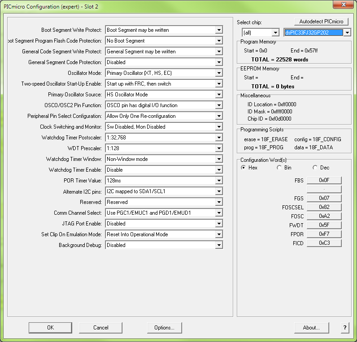Click the TOTAL = 0 bytes text

273,87
